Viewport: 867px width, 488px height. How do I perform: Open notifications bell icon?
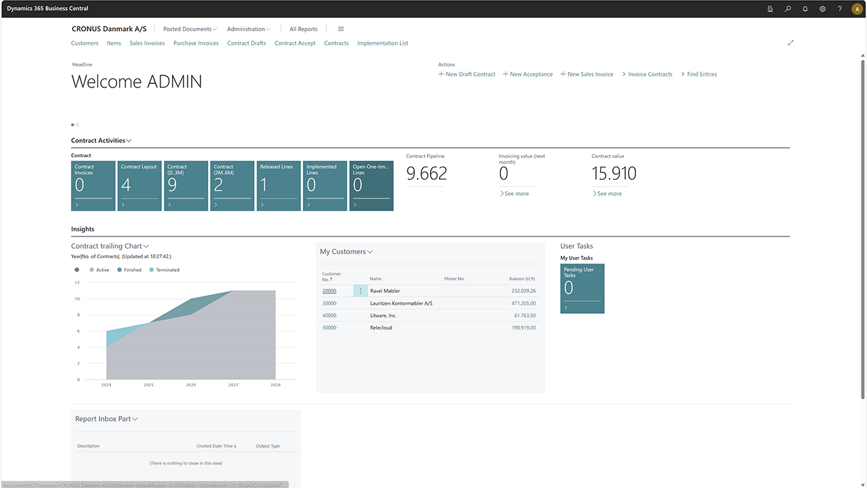805,9
